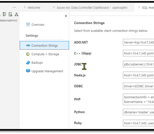Image resolution: width=154 pixels, height=134 pixels.
Task: Click the Upgrade Management monitor icon
Action: point(28,71)
